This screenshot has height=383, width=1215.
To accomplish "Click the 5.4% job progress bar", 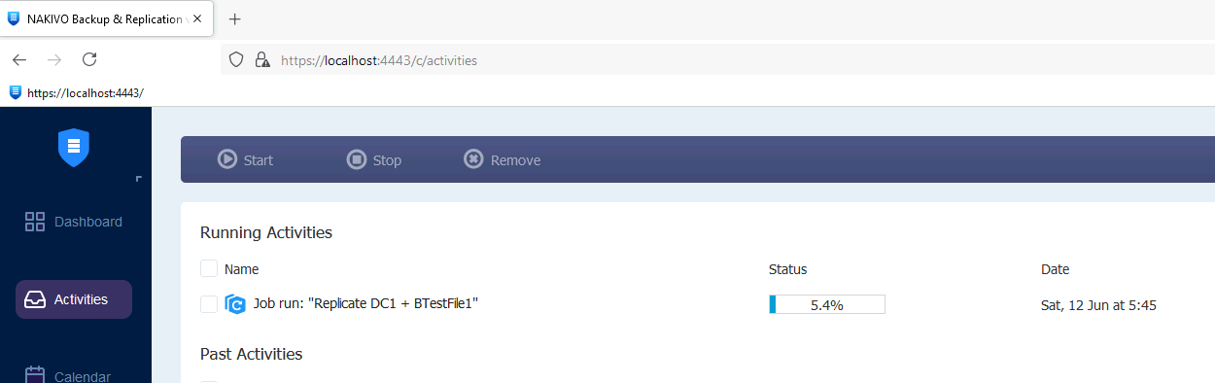I will (827, 304).
